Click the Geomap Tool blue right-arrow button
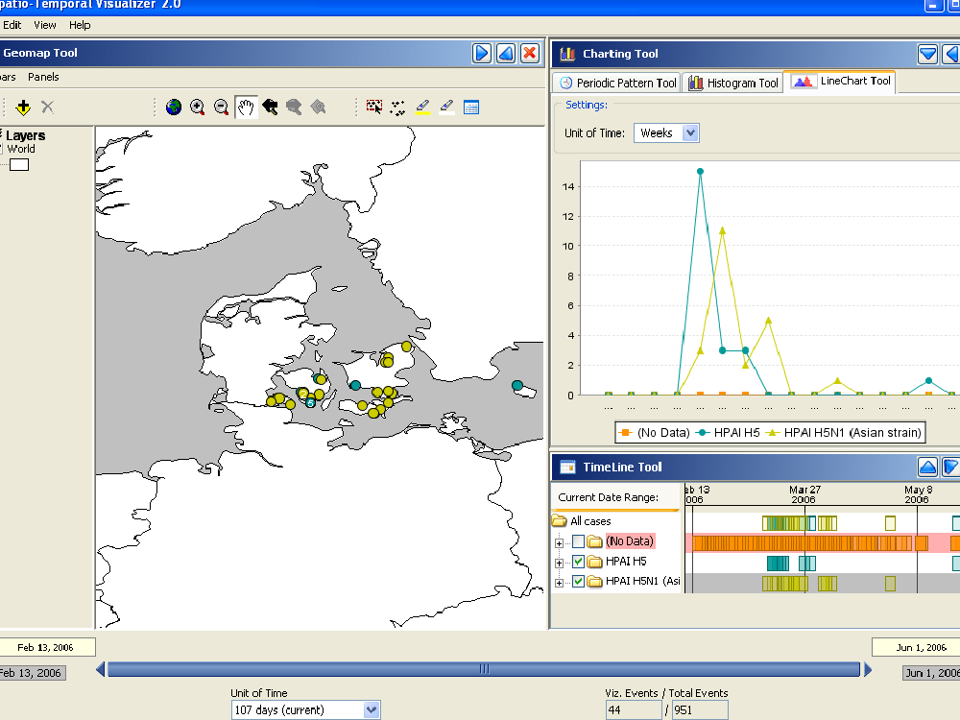The height and width of the screenshot is (720, 960). click(482, 53)
